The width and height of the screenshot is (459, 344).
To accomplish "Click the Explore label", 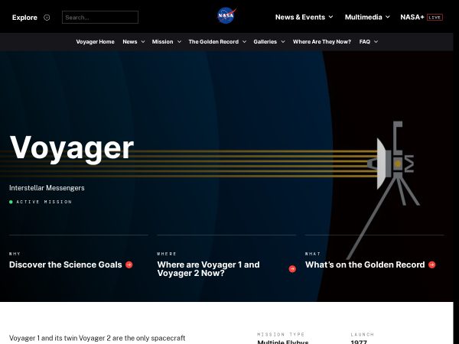I will 24,18.
